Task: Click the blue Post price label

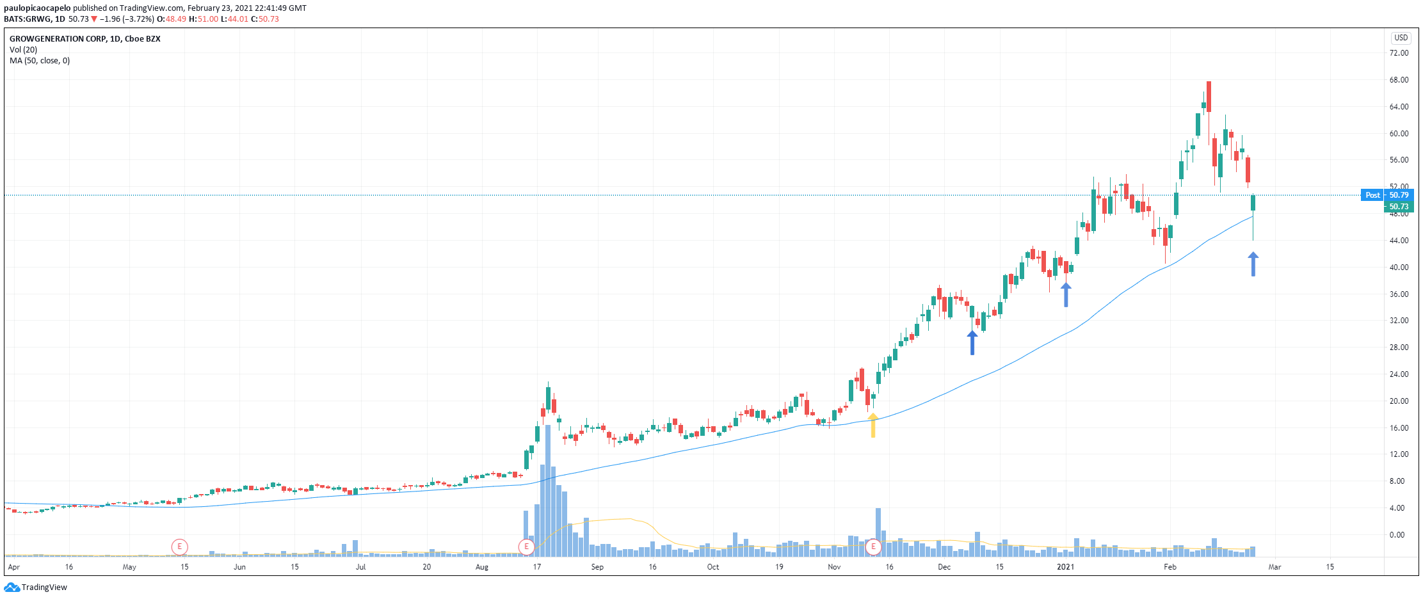Action: pos(1372,195)
